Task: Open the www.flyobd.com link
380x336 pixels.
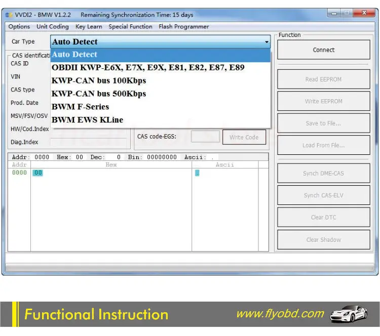Action: coord(280,314)
